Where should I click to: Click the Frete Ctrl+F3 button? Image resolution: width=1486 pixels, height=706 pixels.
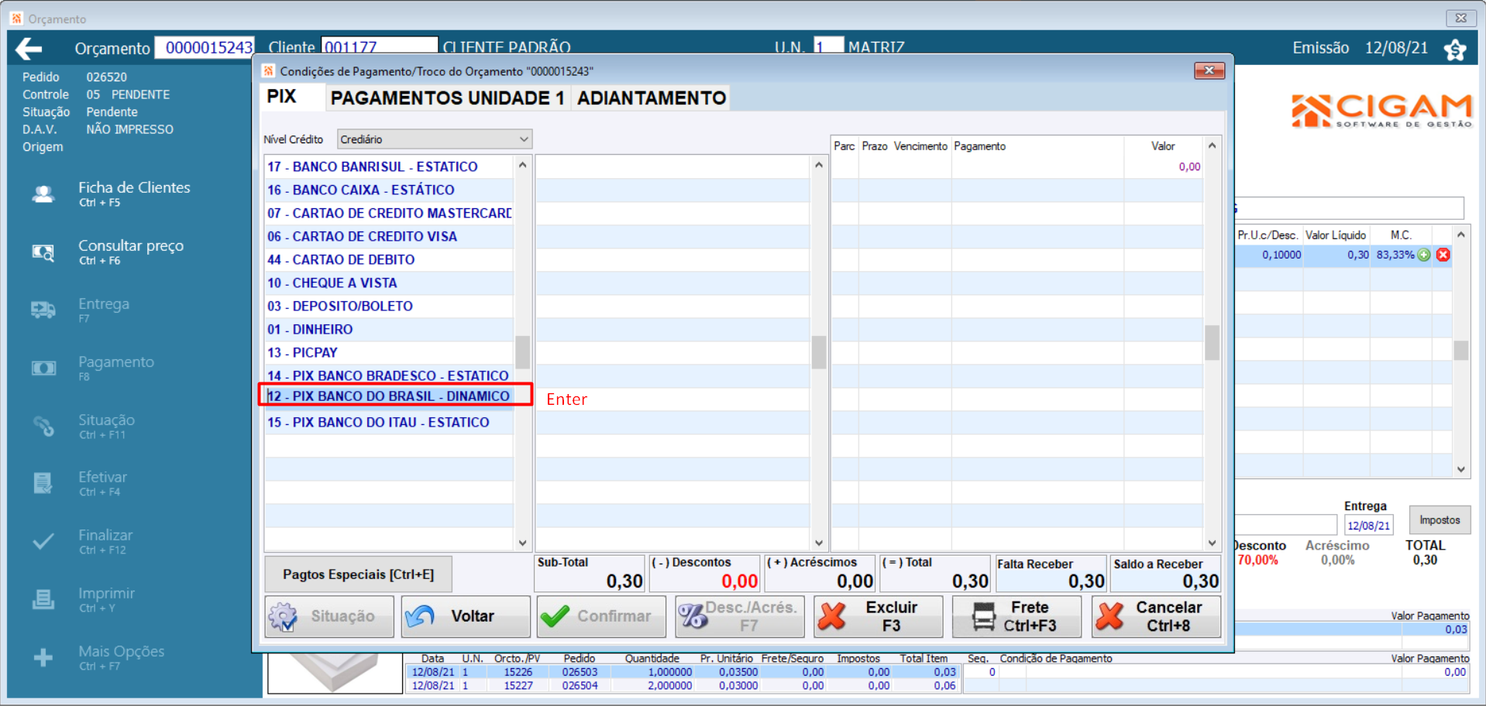[1016, 616]
